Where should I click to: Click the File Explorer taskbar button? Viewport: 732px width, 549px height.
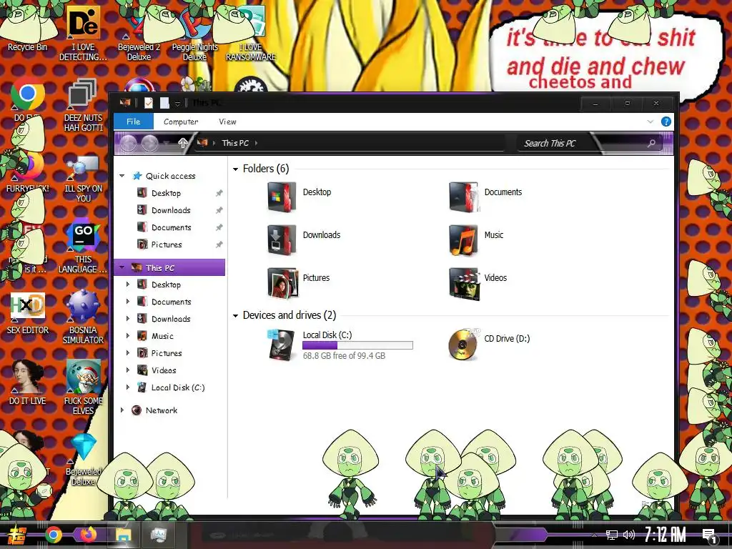click(124, 535)
